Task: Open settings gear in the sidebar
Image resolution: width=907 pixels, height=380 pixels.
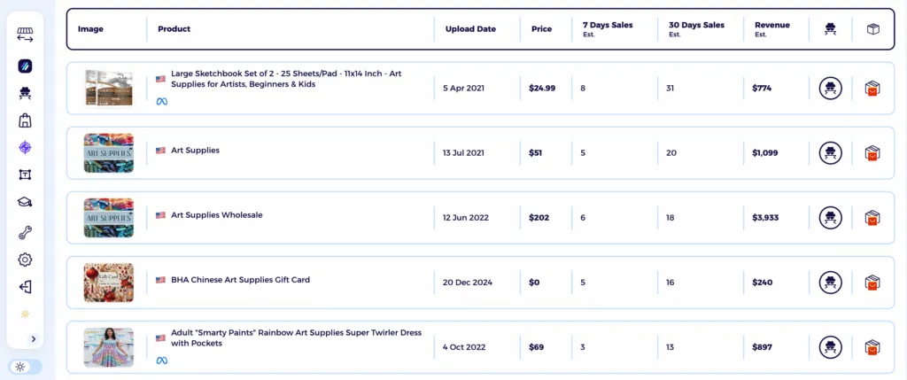Action: coord(25,260)
